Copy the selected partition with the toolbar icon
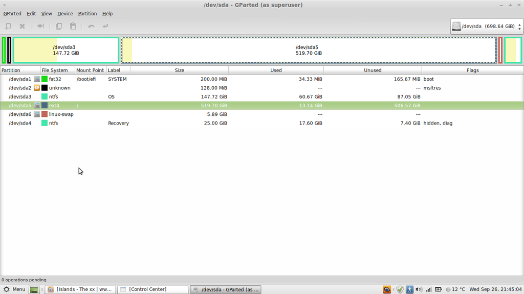Screen dimensions: 524x294 tap(59, 26)
